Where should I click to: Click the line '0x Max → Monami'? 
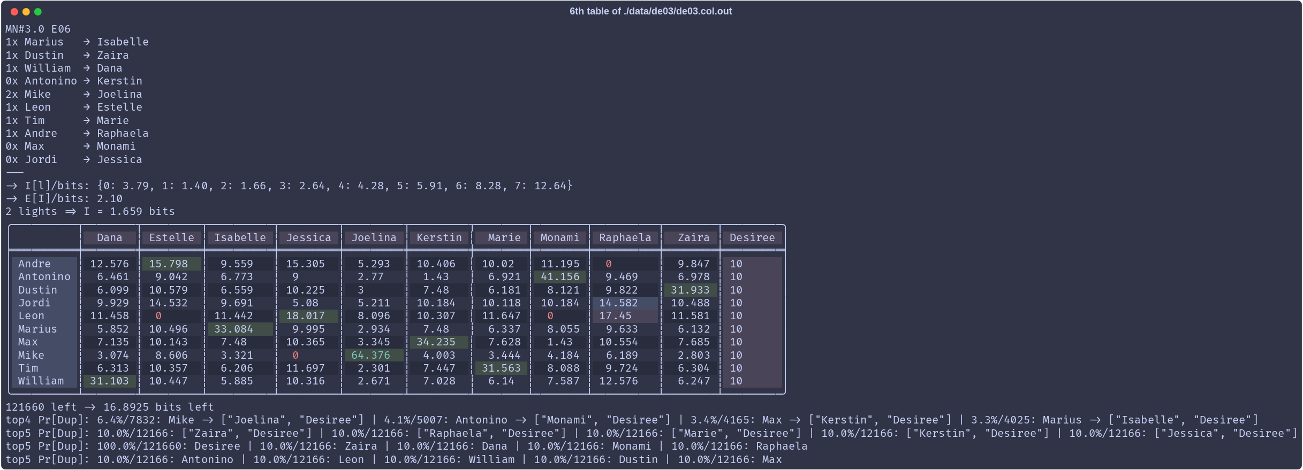pyautogui.click(x=71, y=146)
